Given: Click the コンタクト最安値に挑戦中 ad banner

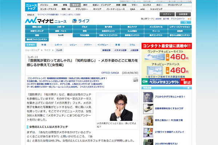Looking at the screenshot, I should click(x=166, y=46).
